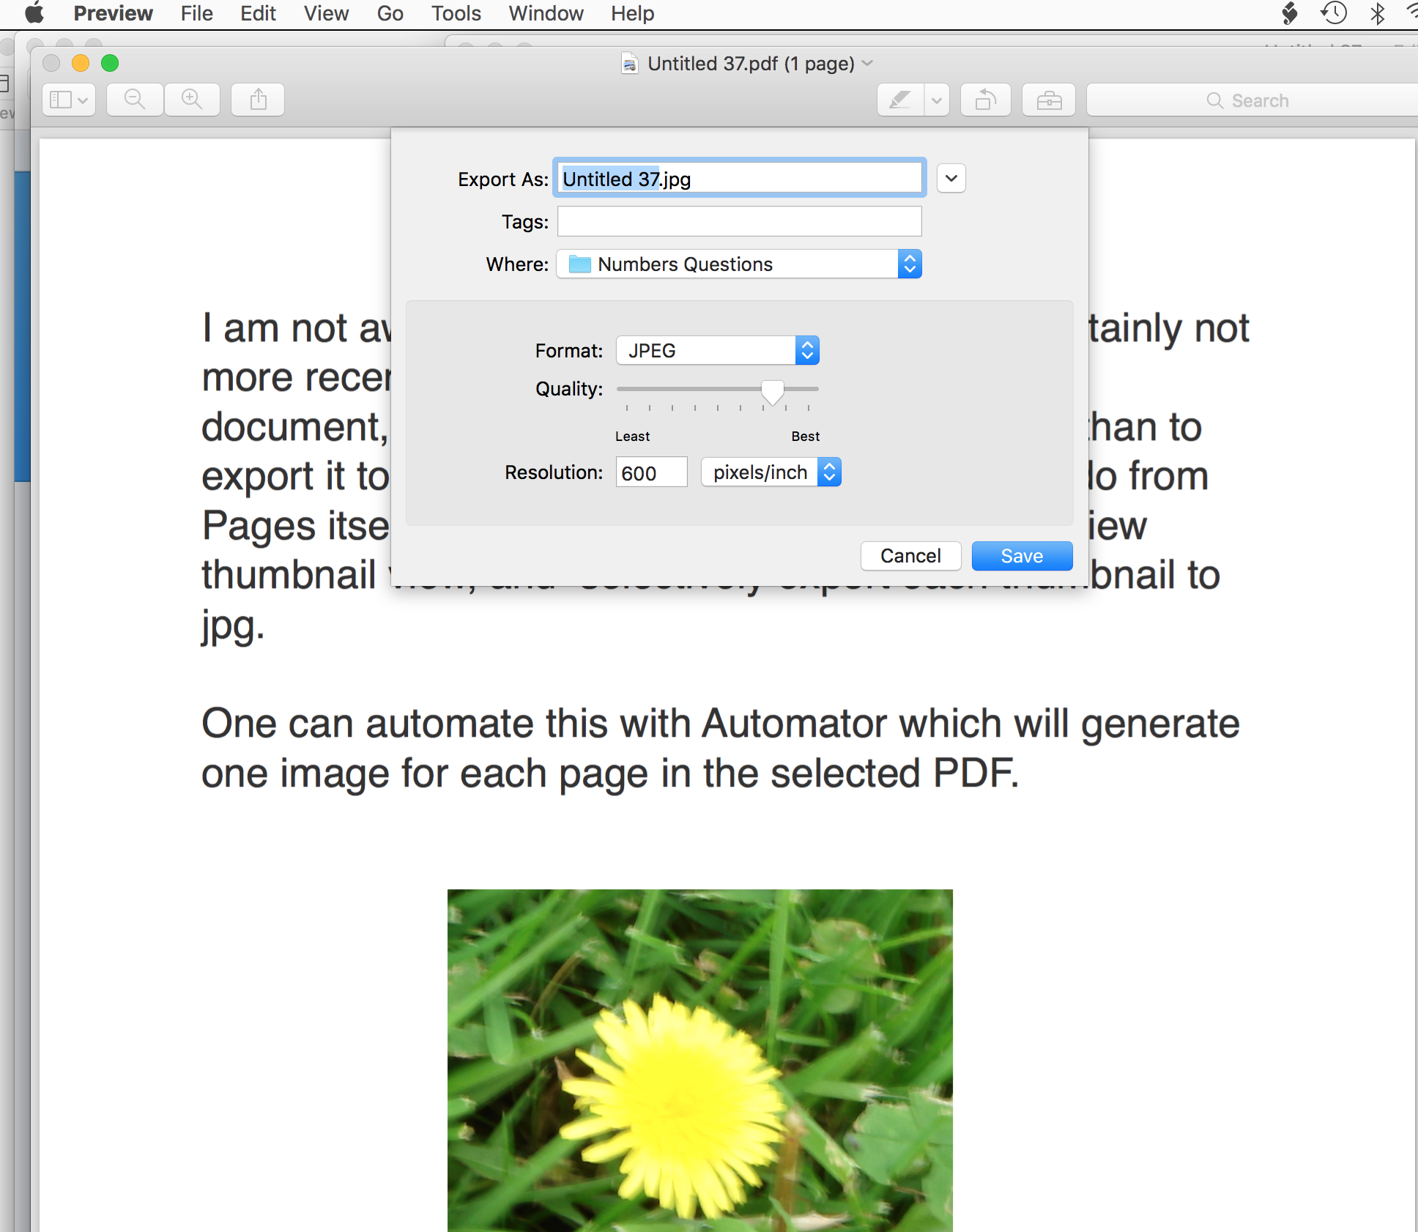Click the Quality slider track near Least

pyautogui.click(x=630, y=389)
